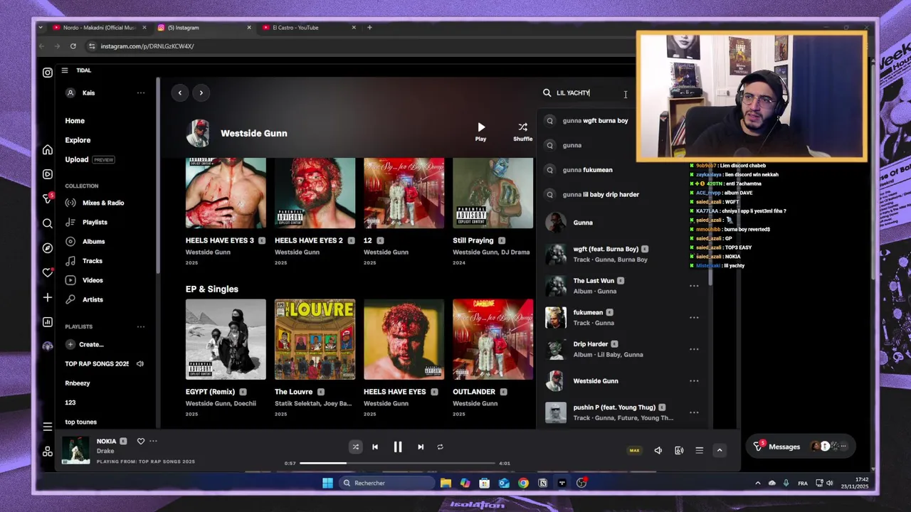
Task: Open Home in TIDAL sidebar
Action: (75, 121)
